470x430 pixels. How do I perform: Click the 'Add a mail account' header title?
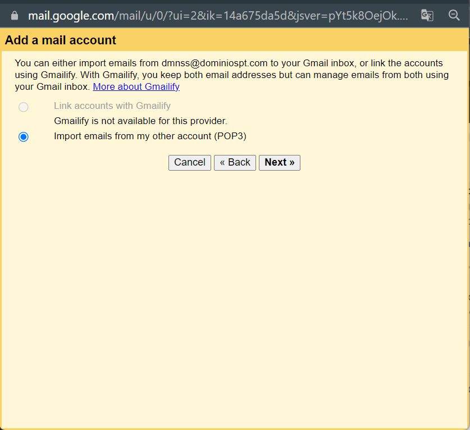[x=61, y=40]
